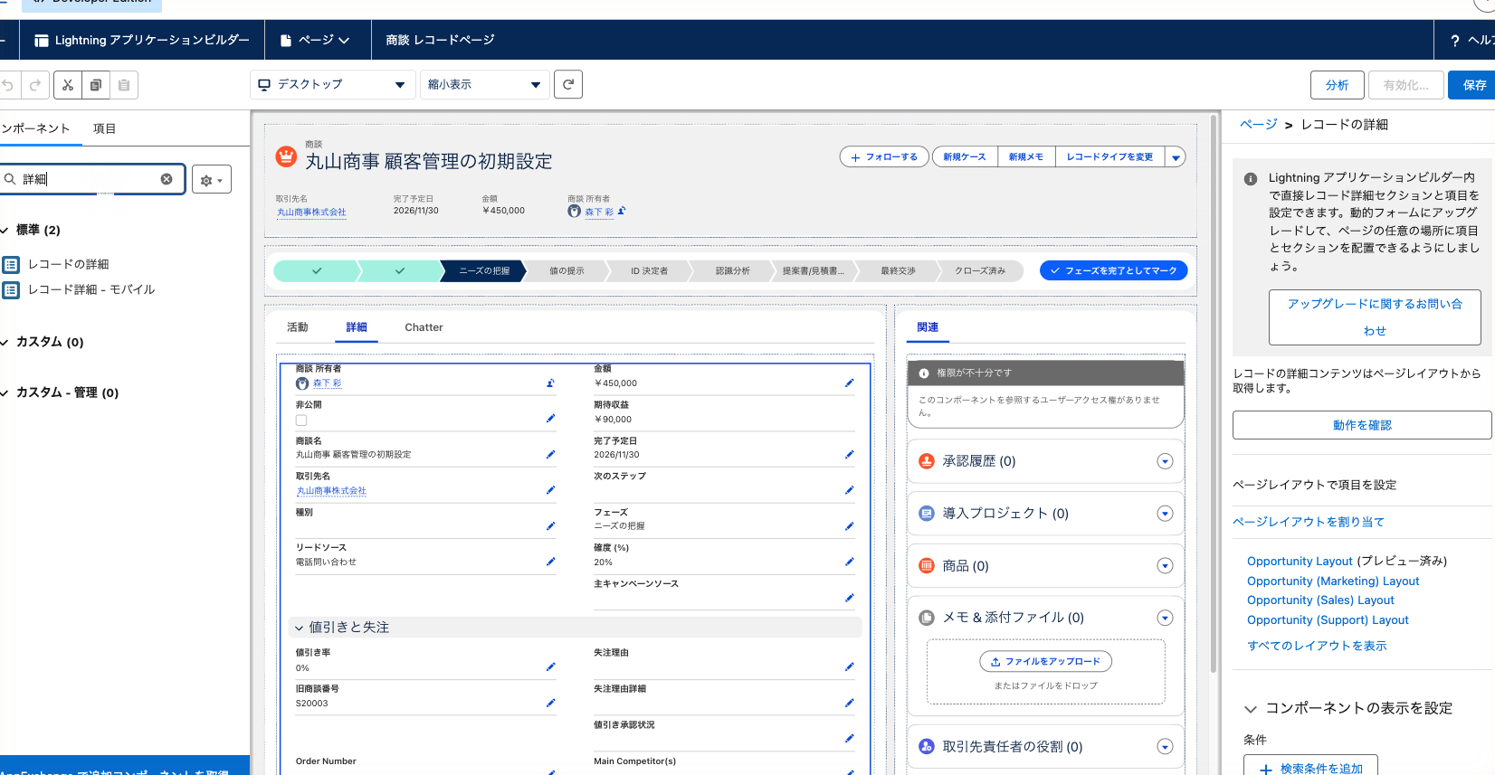
Task: Open the component search settings gear
Action: tap(212, 179)
